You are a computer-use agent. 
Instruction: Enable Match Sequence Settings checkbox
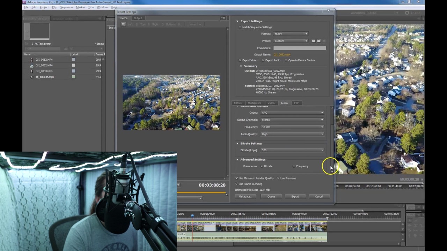240,27
